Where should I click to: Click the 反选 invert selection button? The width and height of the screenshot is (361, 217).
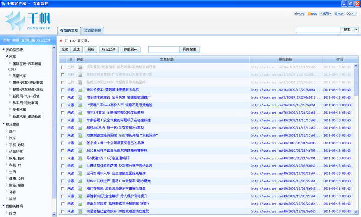point(76,49)
